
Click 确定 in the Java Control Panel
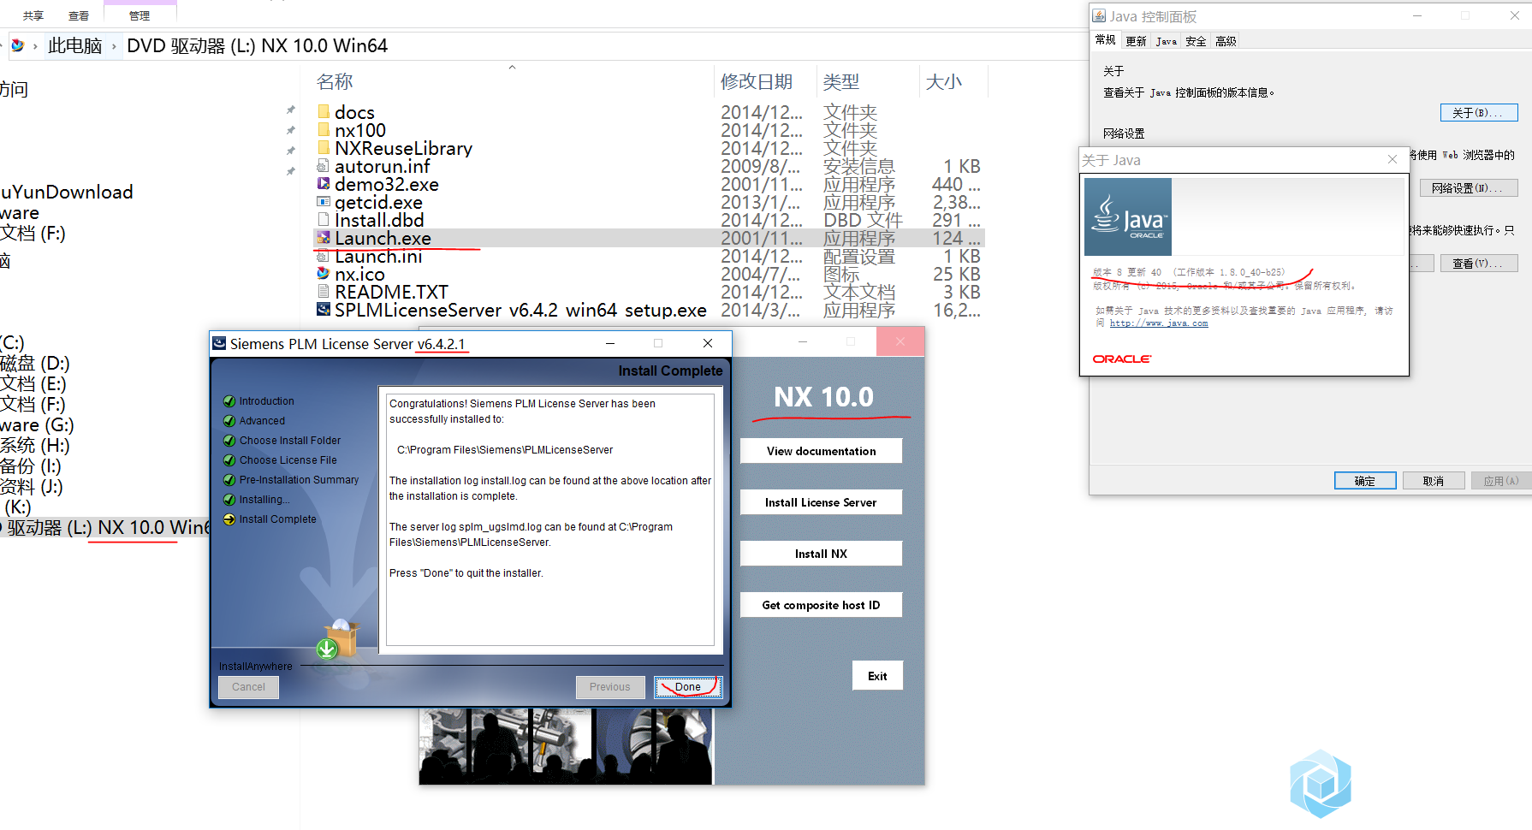click(x=1365, y=481)
